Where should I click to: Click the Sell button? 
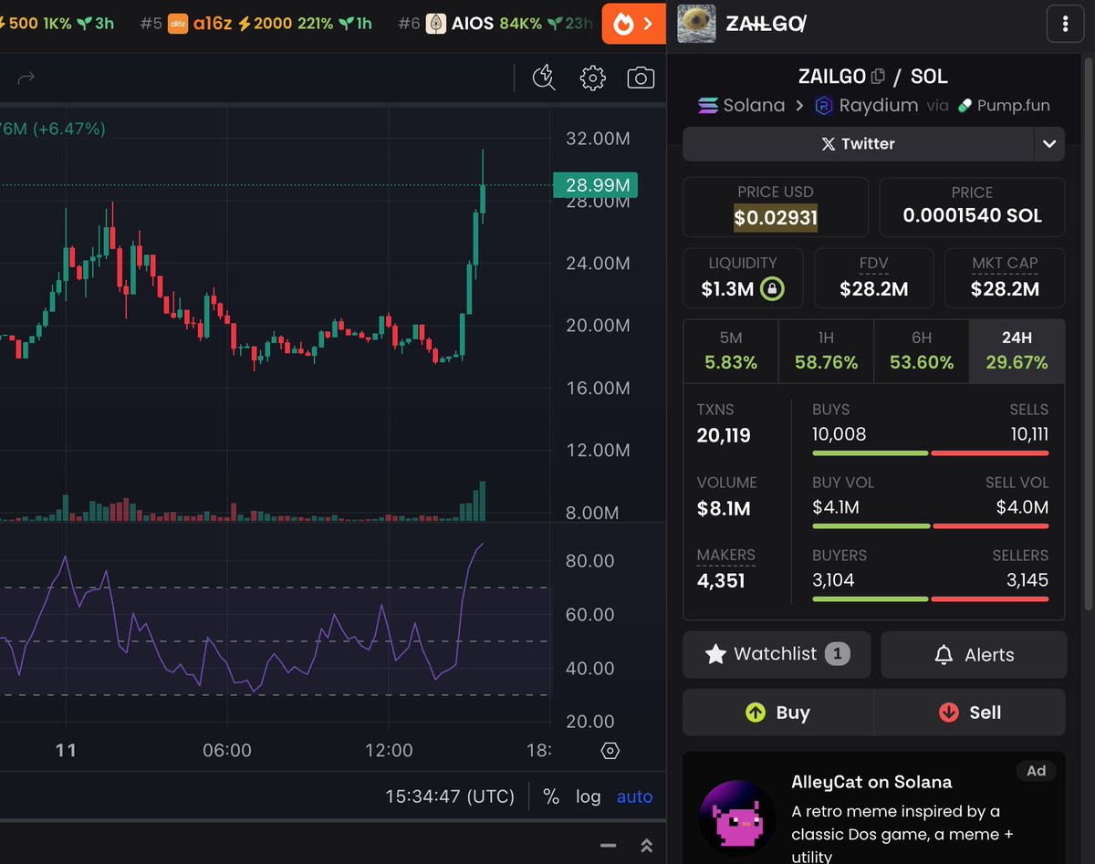click(970, 713)
